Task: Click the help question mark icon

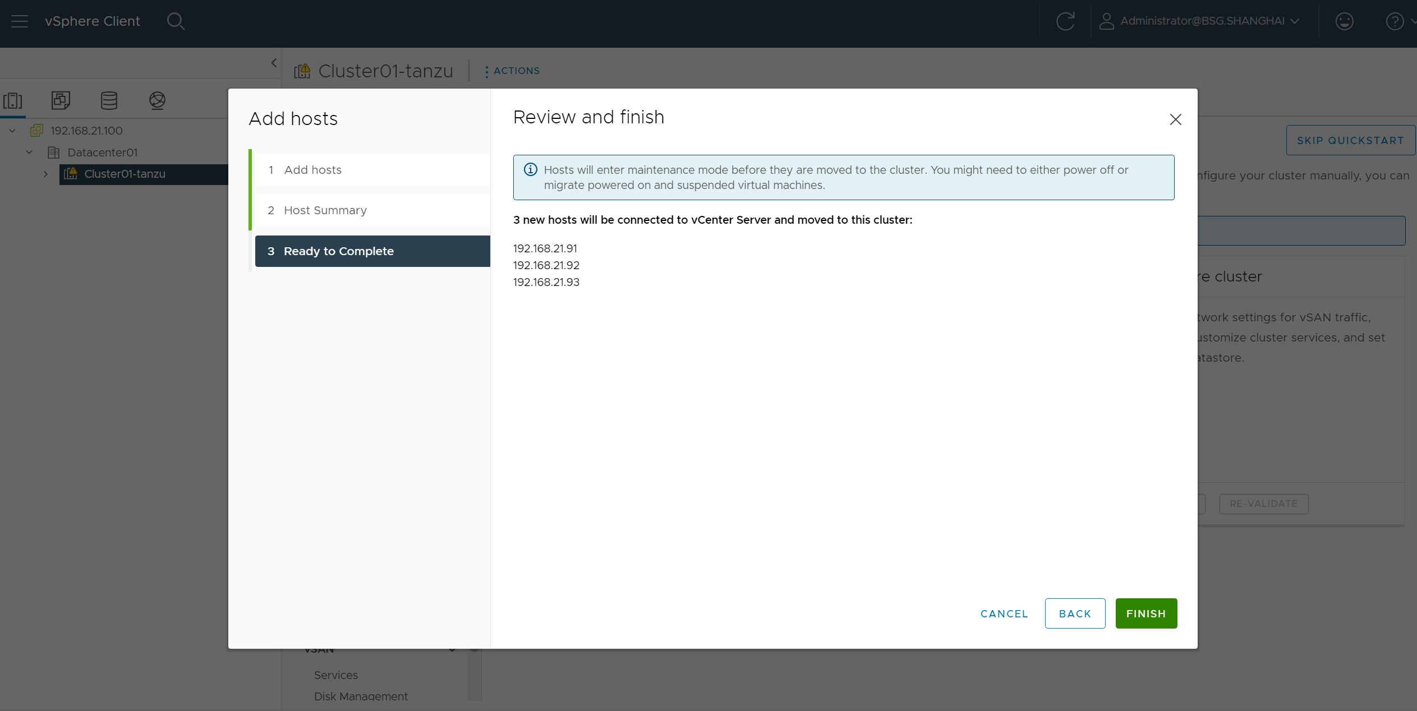Action: pyautogui.click(x=1395, y=21)
